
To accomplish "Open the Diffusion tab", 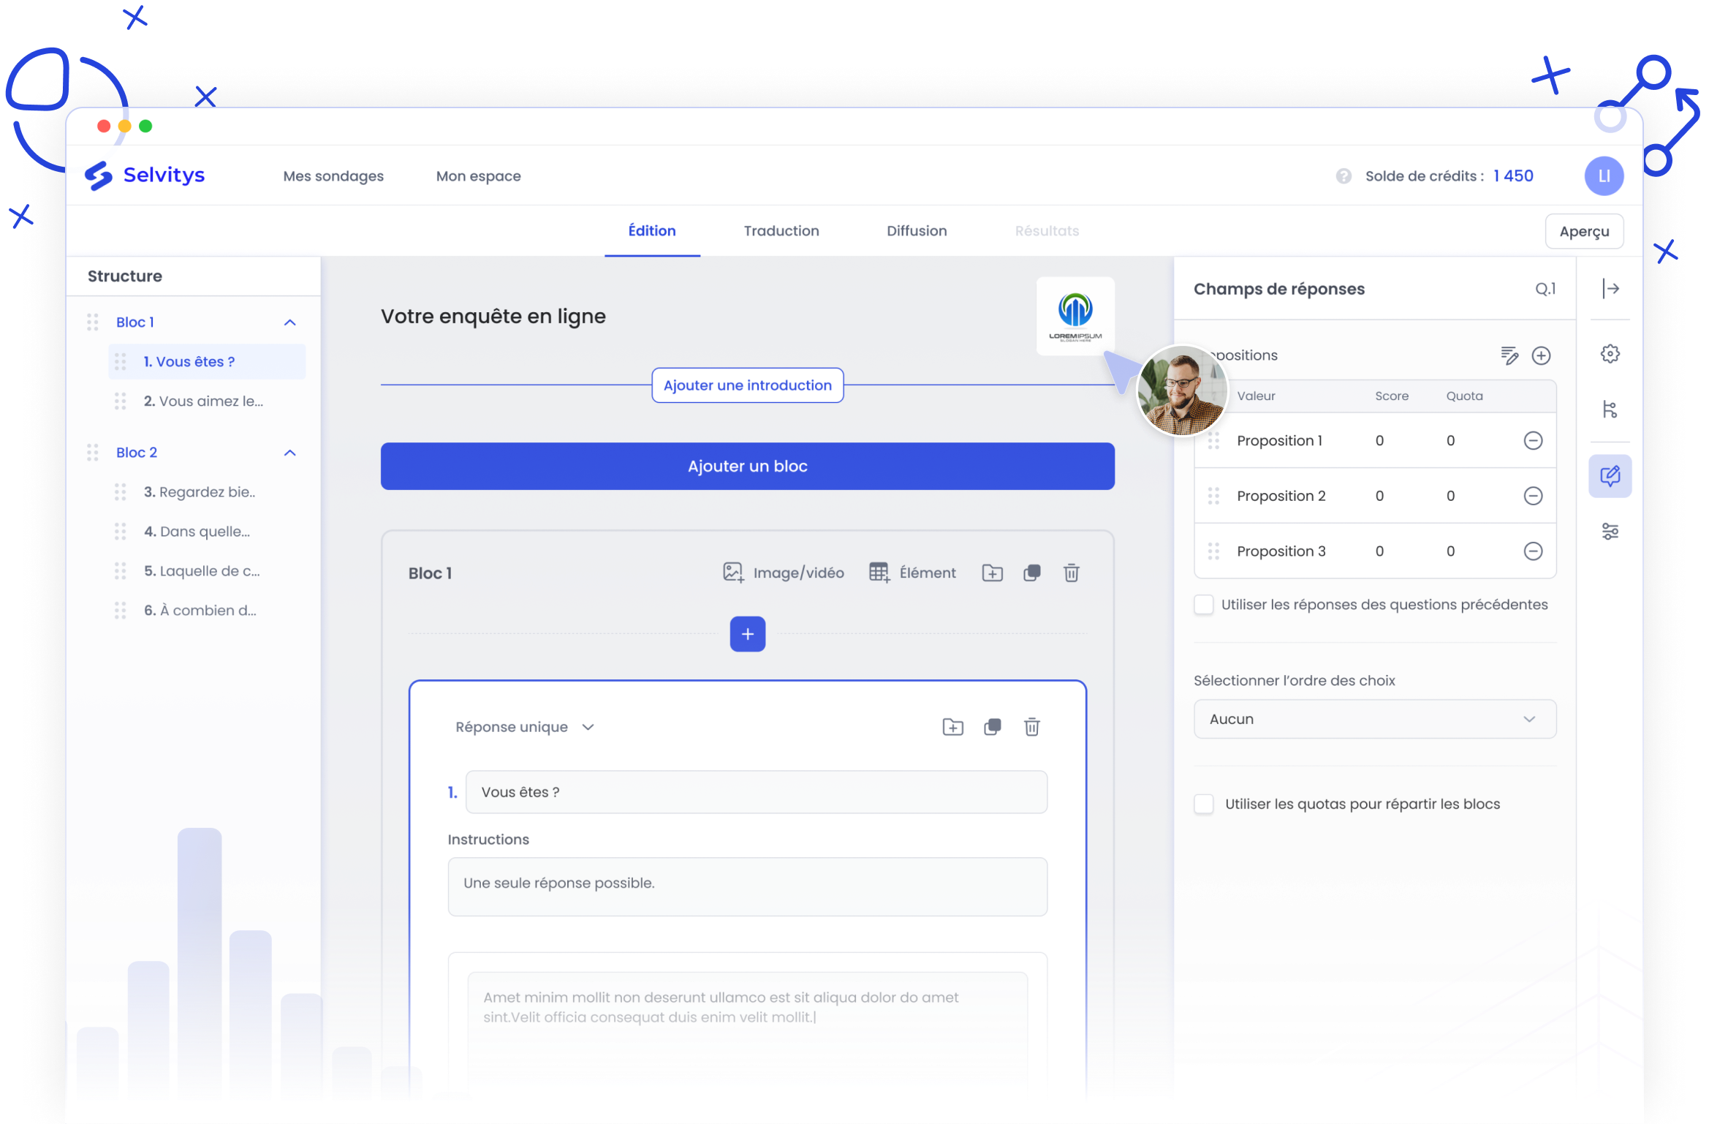I will pos(916,231).
